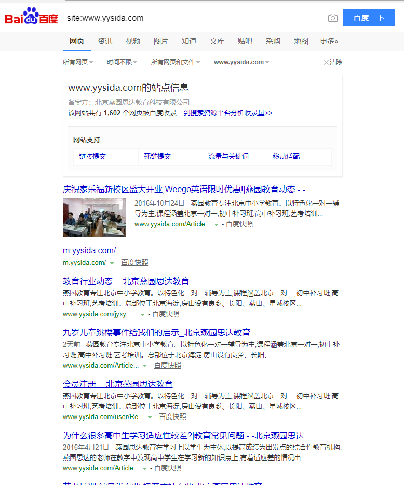Expand arrow next to green m.yysida.com/ URL
Screen dimensions: 404x485
pyautogui.click(x=112, y=263)
